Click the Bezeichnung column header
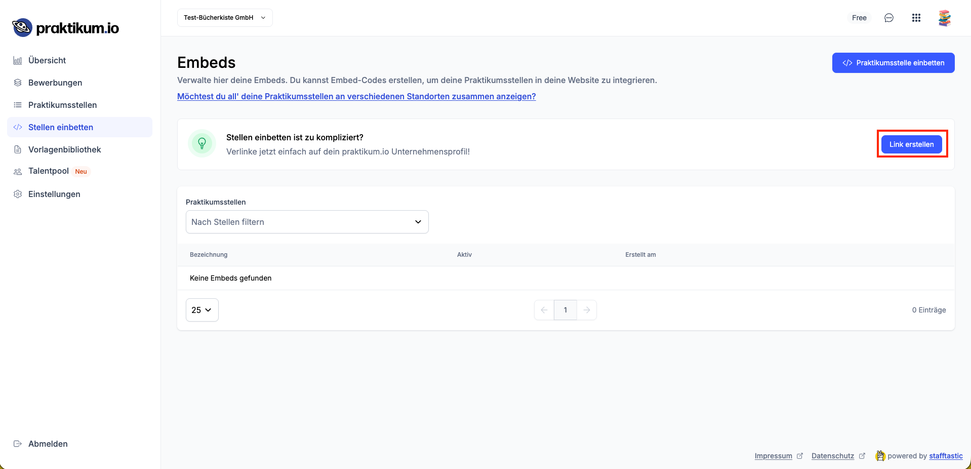The height and width of the screenshot is (469, 971). [209, 255]
